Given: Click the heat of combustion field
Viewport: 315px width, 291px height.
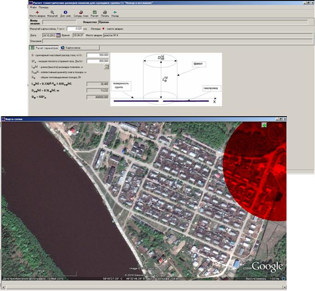Looking at the screenshot, I should (98, 60).
